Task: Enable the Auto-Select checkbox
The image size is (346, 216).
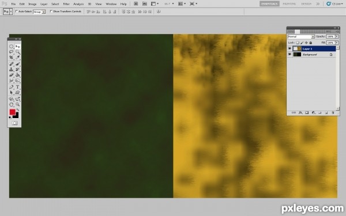Action: pyautogui.click(x=17, y=12)
